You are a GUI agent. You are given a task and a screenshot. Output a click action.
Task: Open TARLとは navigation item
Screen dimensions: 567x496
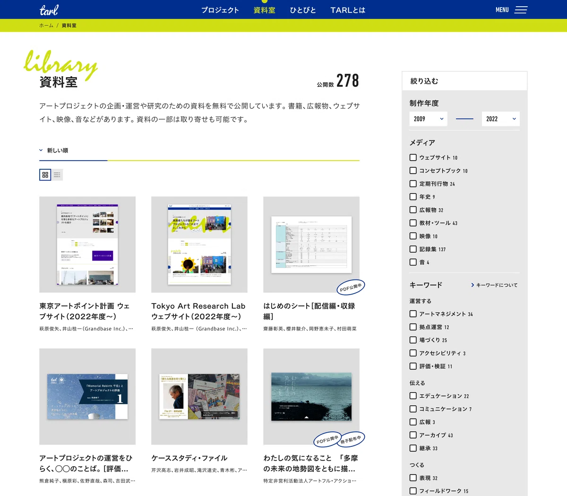348,10
